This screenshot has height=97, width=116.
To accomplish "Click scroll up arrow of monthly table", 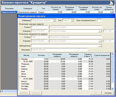I will tap(113, 54).
